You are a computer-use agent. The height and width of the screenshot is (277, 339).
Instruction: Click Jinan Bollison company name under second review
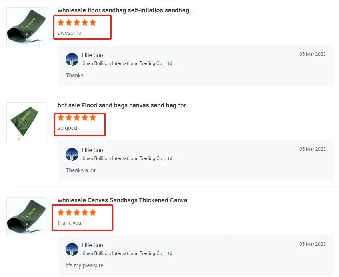click(127, 158)
